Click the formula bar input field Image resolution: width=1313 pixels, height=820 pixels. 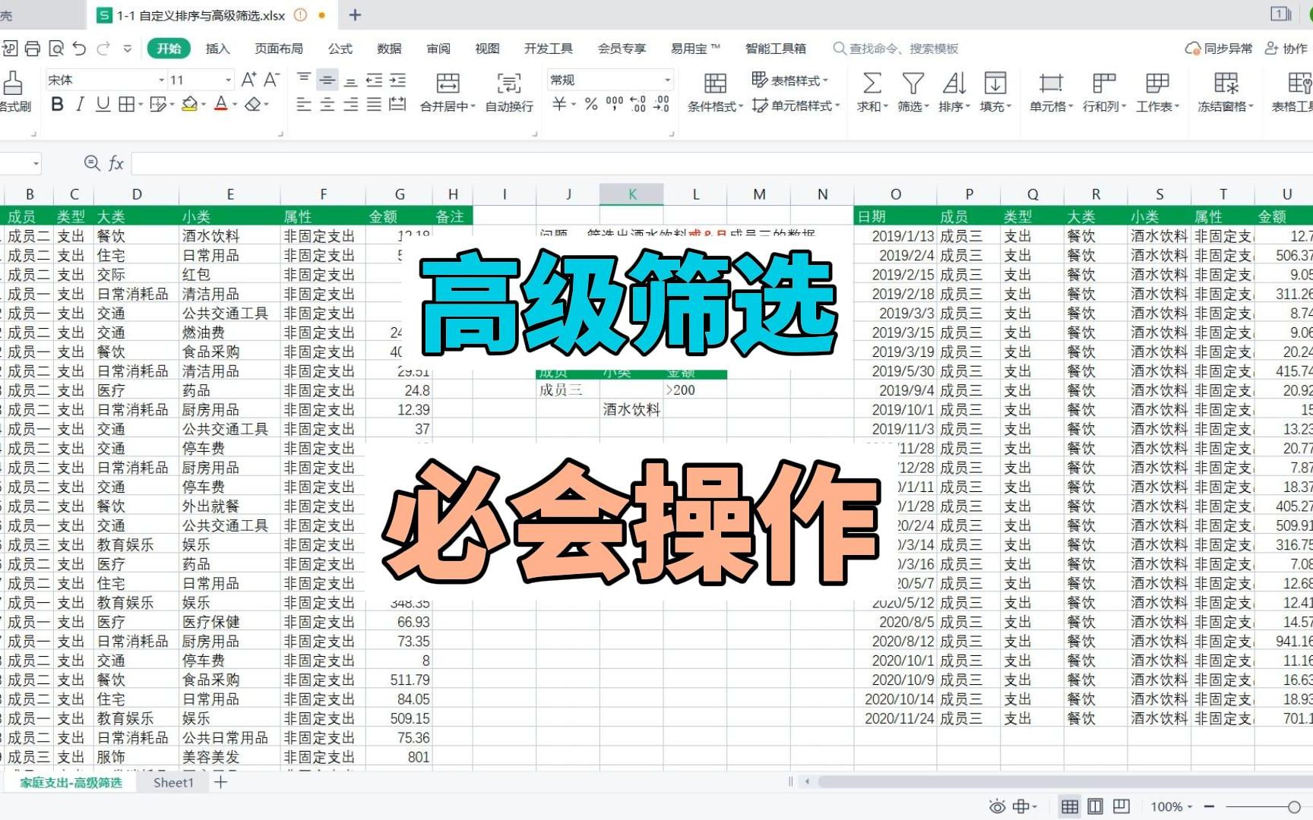pyautogui.click(x=722, y=163)
